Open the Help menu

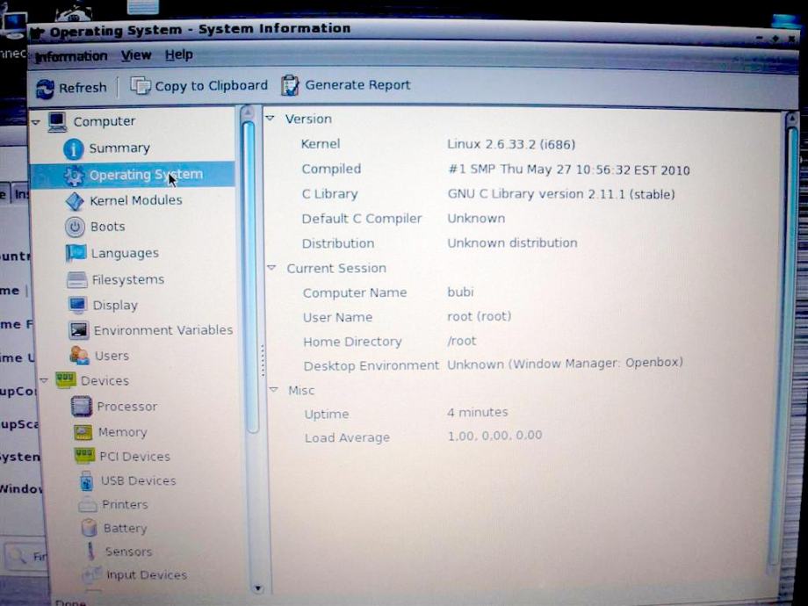coord(179,54)
